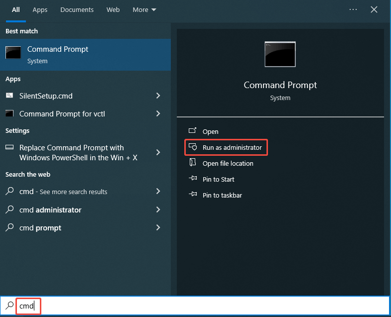This screenshot has height=317, width=391.
Task: Click the Open file location icon
Action: [x=192, y=162]
